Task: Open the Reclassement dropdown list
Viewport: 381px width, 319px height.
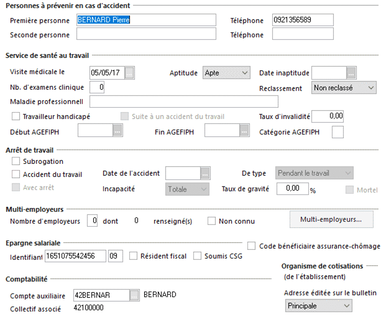Action: tap(344, 88)
